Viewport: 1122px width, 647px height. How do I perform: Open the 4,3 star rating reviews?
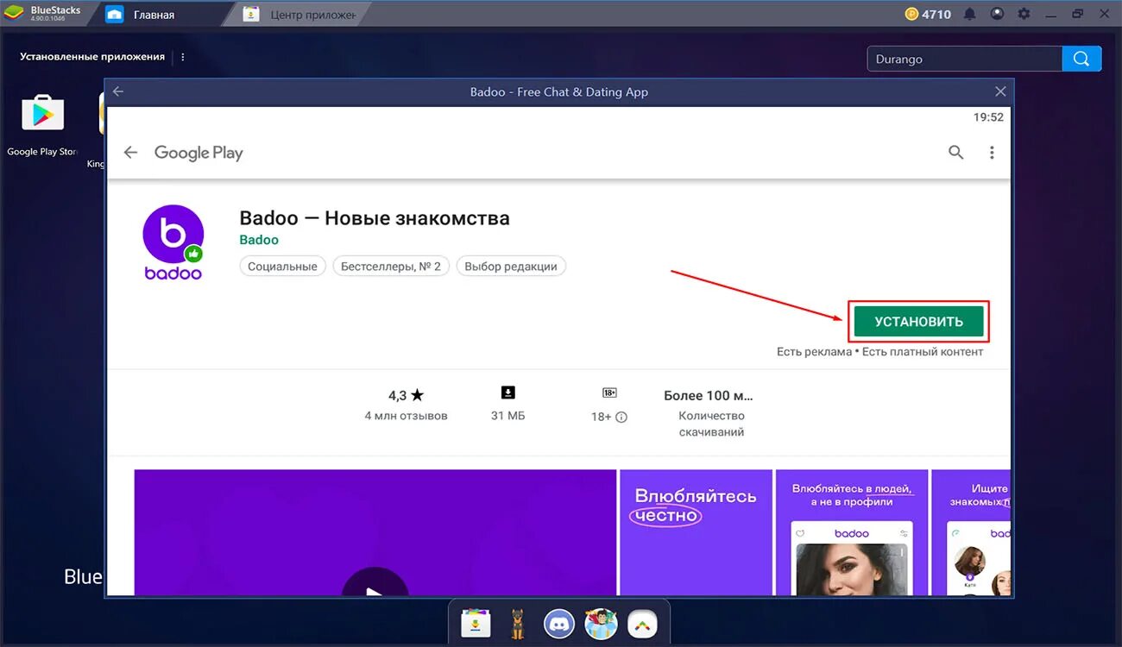tap(406, 395)
